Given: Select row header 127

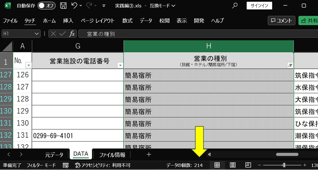Looking at the screenshot, I should point(6,75).
